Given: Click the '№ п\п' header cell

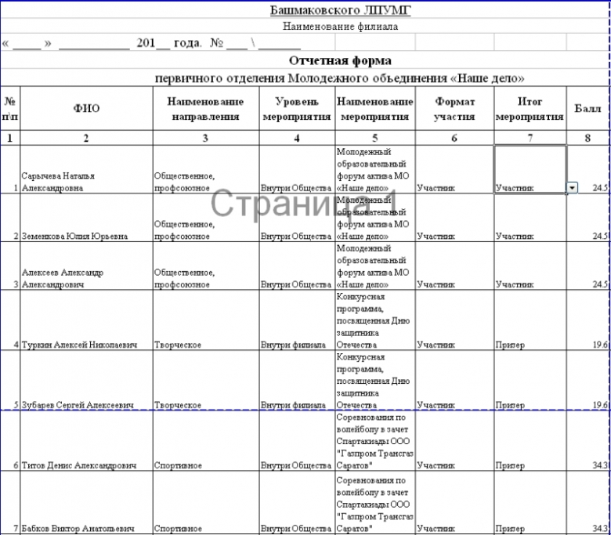Looking at the screenshot, I should [10, 108].
